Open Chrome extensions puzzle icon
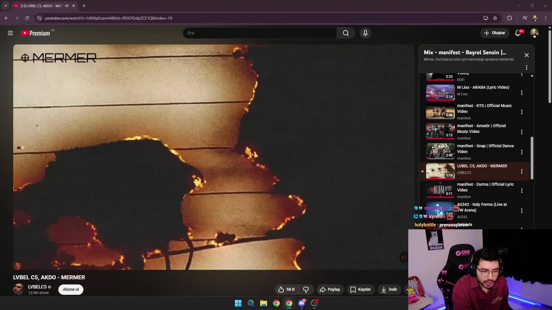 [x=510, y=18]
